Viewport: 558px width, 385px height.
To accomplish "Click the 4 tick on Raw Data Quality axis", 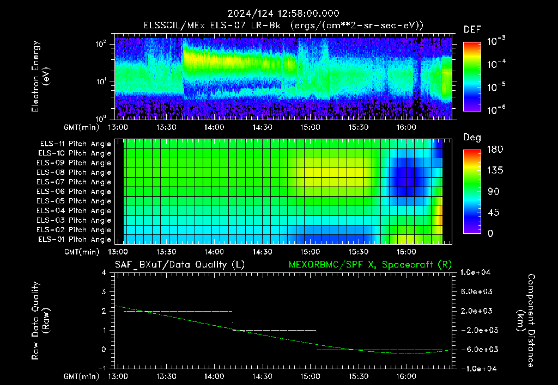I will coord(104,272).
